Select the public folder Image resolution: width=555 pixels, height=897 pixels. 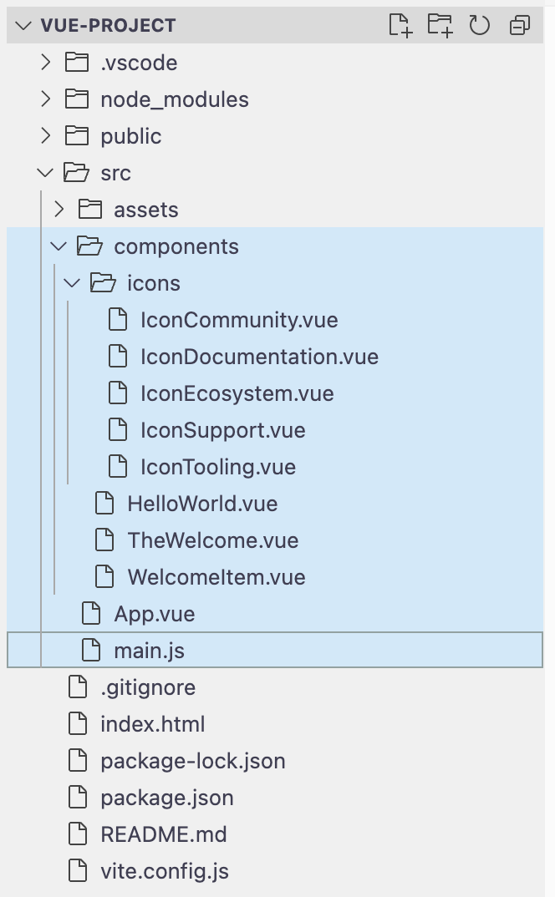[130, 136]
